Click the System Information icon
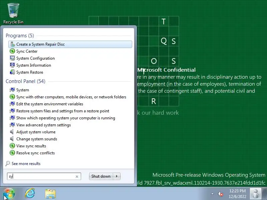267x200 pixels. tap(12, 65)
